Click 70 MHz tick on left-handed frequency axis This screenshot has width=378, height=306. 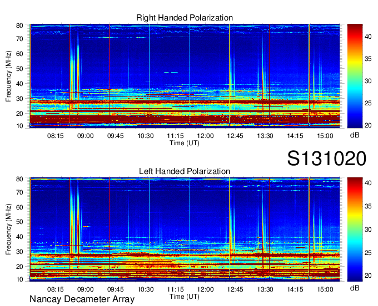19,192
